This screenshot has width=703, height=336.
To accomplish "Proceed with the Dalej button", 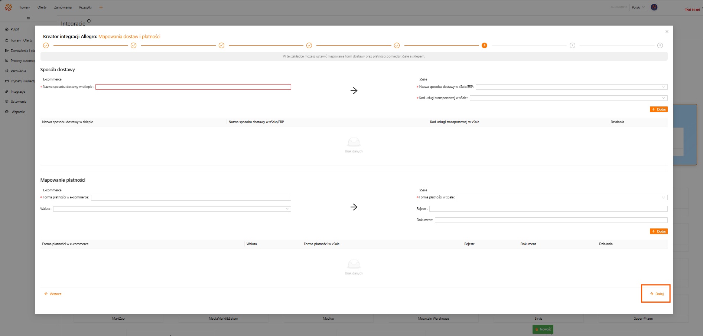I will (x=656, y=294).
